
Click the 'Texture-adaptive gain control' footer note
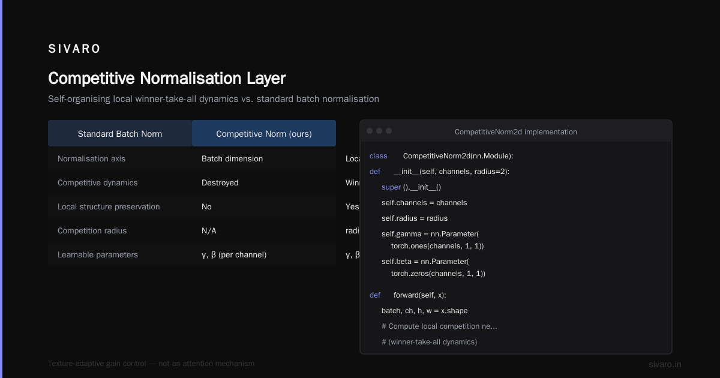point(151,364)
